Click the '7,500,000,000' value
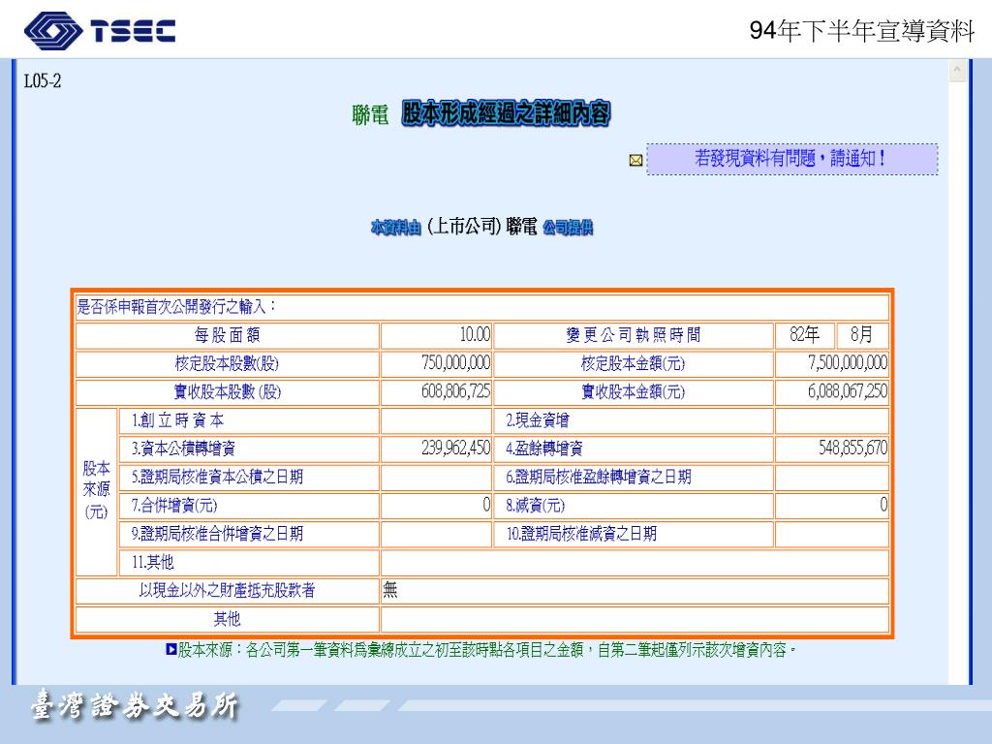 pos(847,363)
